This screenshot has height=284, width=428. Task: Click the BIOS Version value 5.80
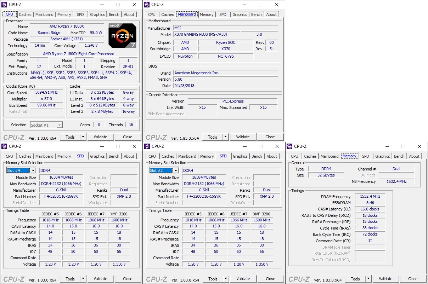[x=225, y=79]
